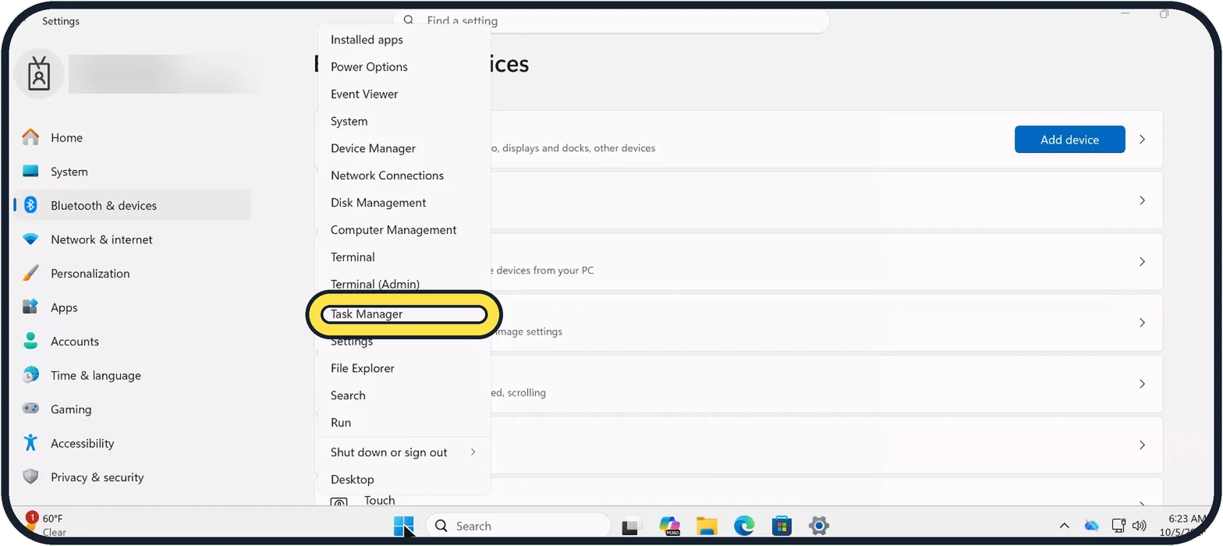Expand the scrolling row chevron
1223x546 pixels.
click(1142, 384)
